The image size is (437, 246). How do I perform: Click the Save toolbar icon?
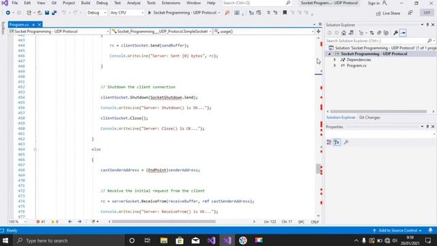47,13
